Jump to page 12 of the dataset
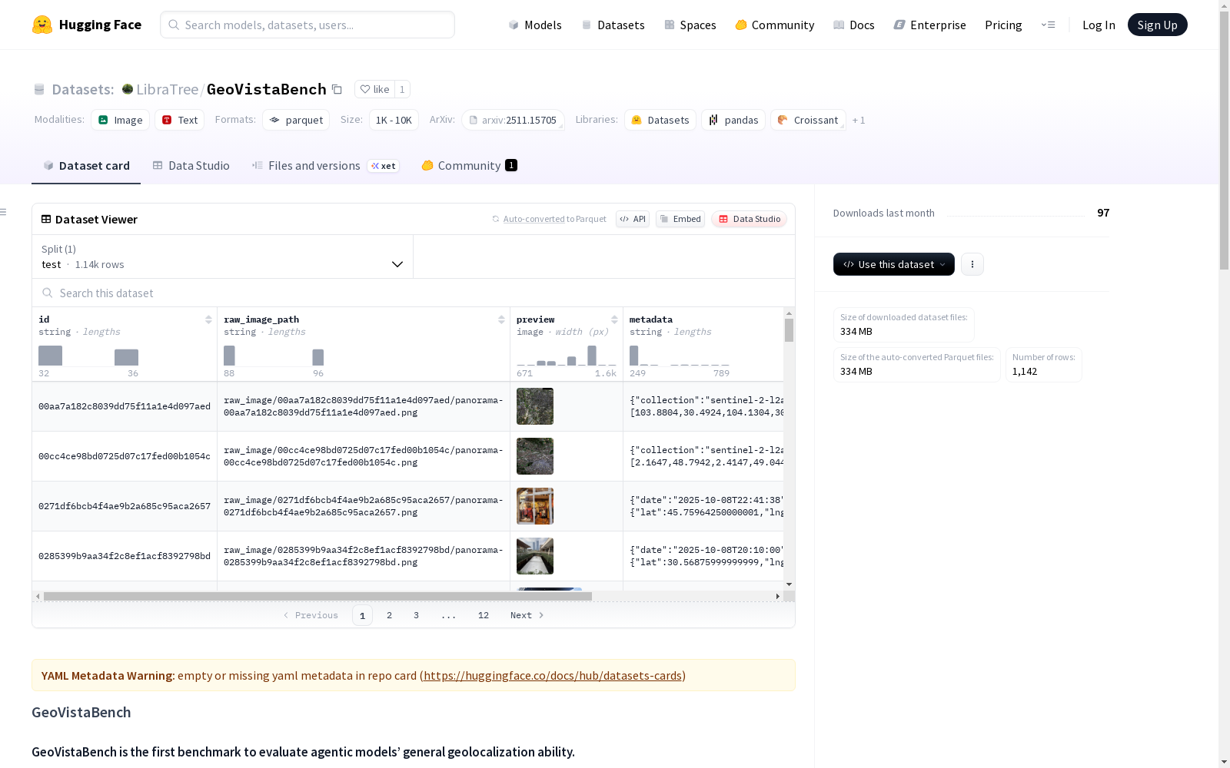Viewport: 1230px width, 768px height. click(484, 615)
